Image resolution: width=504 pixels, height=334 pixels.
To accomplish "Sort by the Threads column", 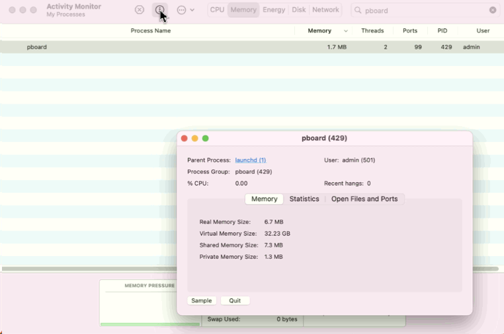I will pos(372,31).
